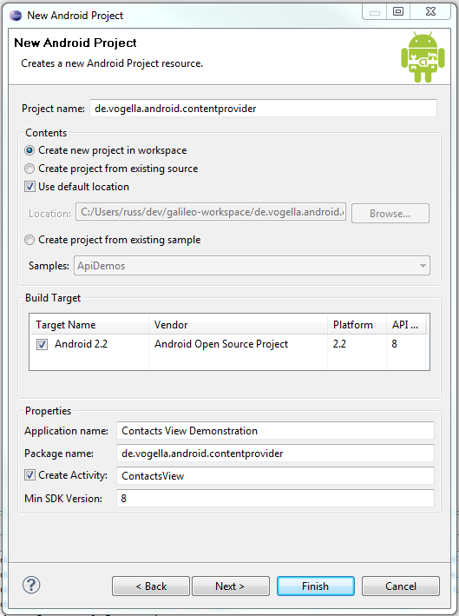The width and height of the screenshot is (459, 616).
Task: Sort by Target Name column header
Action: 89,324
